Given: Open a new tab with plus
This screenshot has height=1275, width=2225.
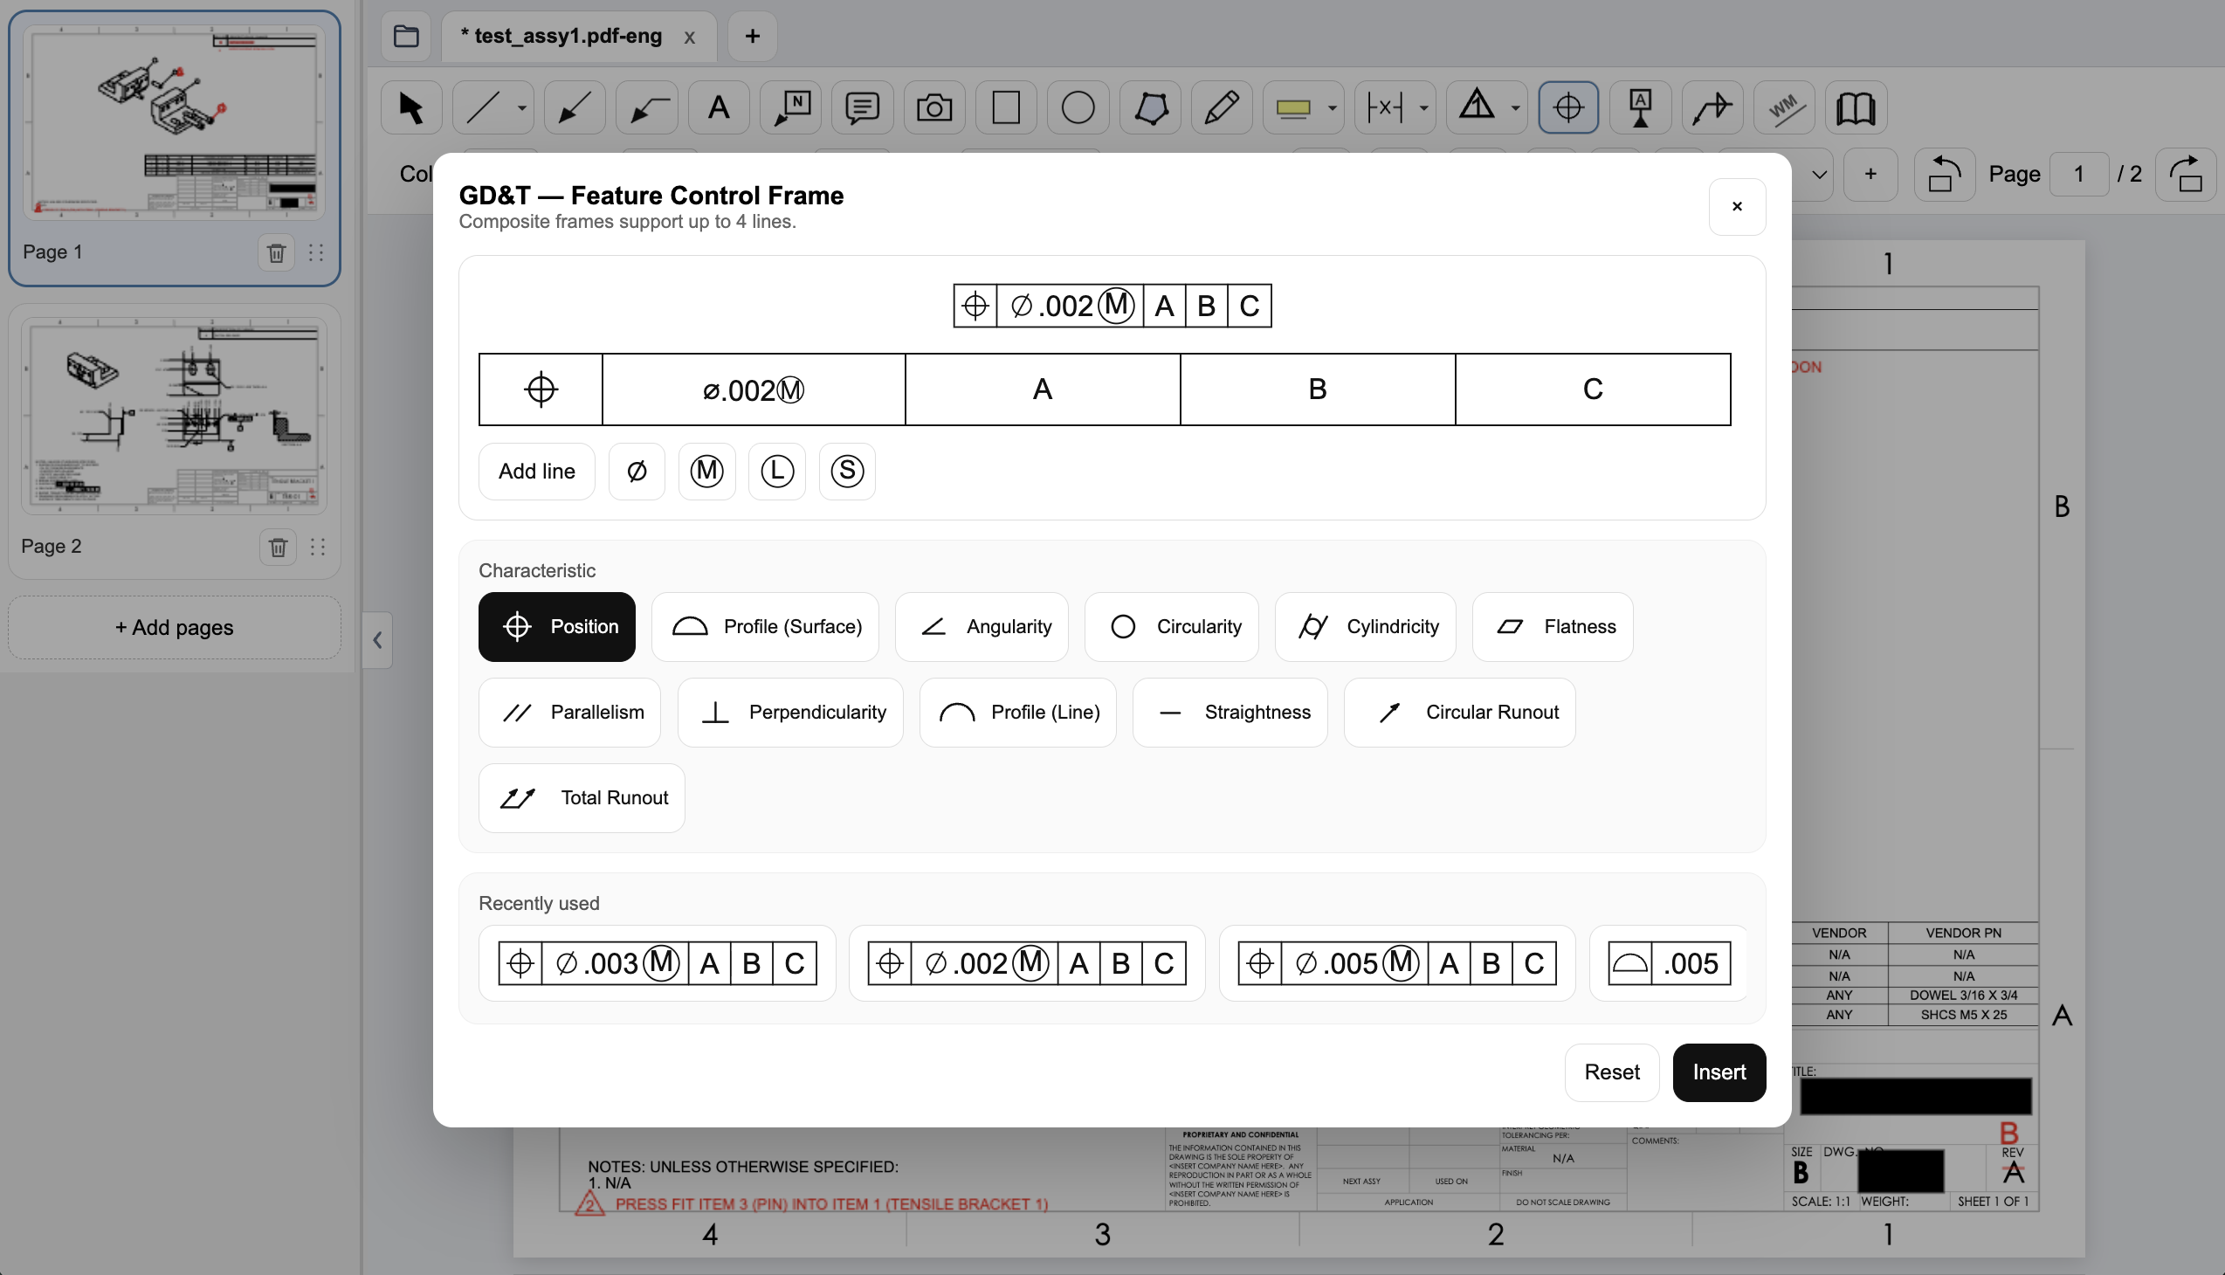Looking at the screenshot, I should click(752, 36).
